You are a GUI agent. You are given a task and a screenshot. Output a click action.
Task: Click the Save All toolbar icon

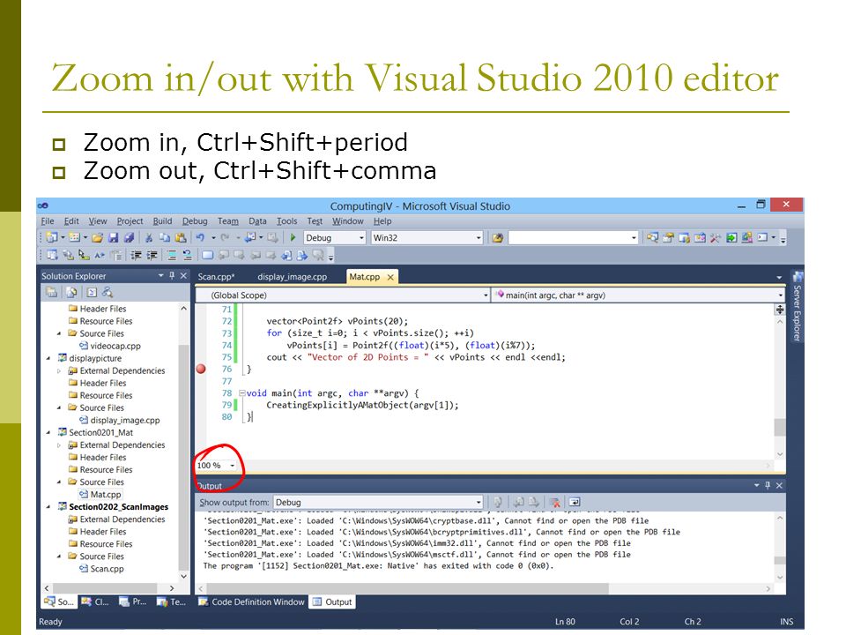(x=129, y=237)
